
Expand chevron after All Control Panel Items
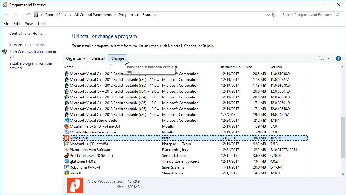[x=115, y=15]
